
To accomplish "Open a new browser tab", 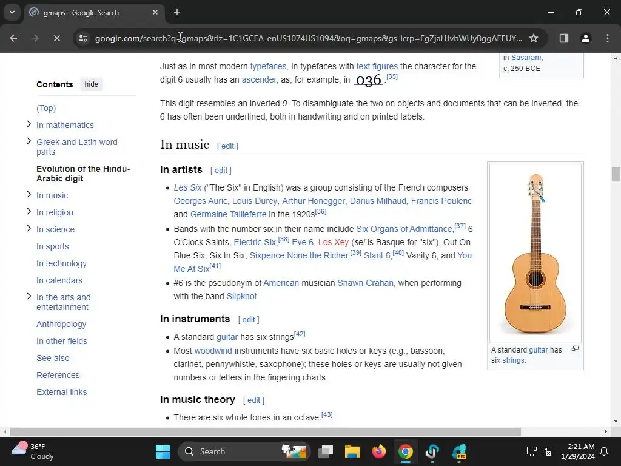I will pos(177,12).
